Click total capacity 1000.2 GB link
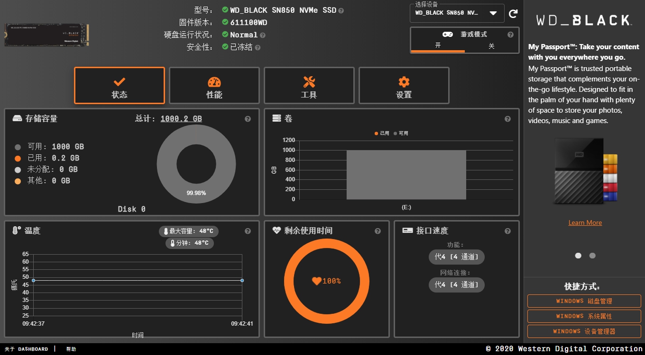Screen dimensions: 645x355 [x=181, y=119]
